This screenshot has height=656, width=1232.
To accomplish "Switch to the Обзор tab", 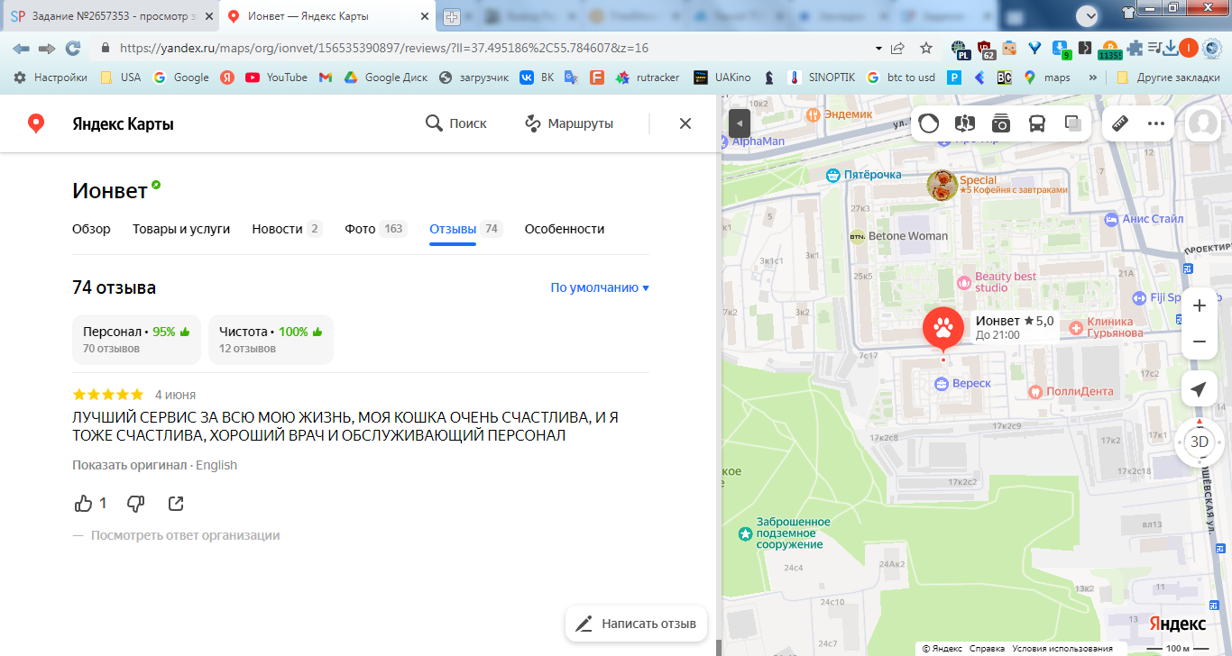I will [x=91, y=229].
